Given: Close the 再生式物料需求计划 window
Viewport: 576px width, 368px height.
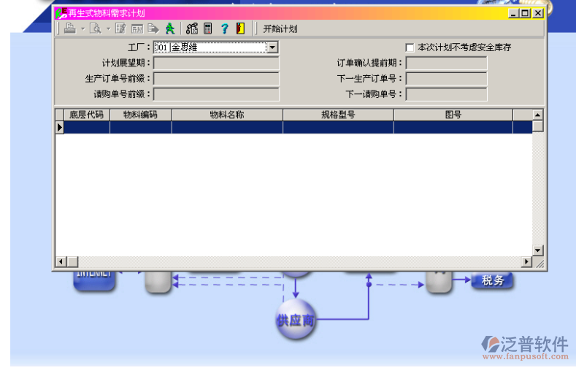Looking at the screenshot, I should coord(538,13).
